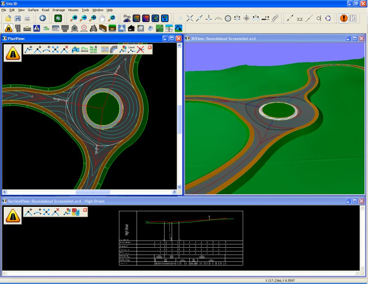This screenshot has height=284, width=368.
Task: Click the large road warning button in PlanView
Action: [13, 53]
